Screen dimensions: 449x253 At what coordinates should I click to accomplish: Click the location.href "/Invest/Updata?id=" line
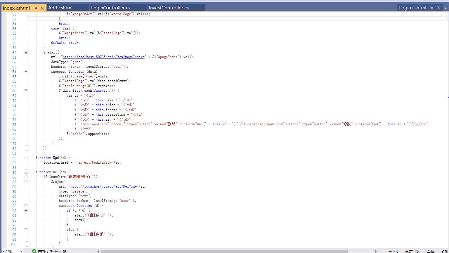pyautogui.click(x=82, y=162)
